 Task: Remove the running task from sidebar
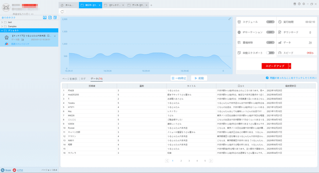55,36
